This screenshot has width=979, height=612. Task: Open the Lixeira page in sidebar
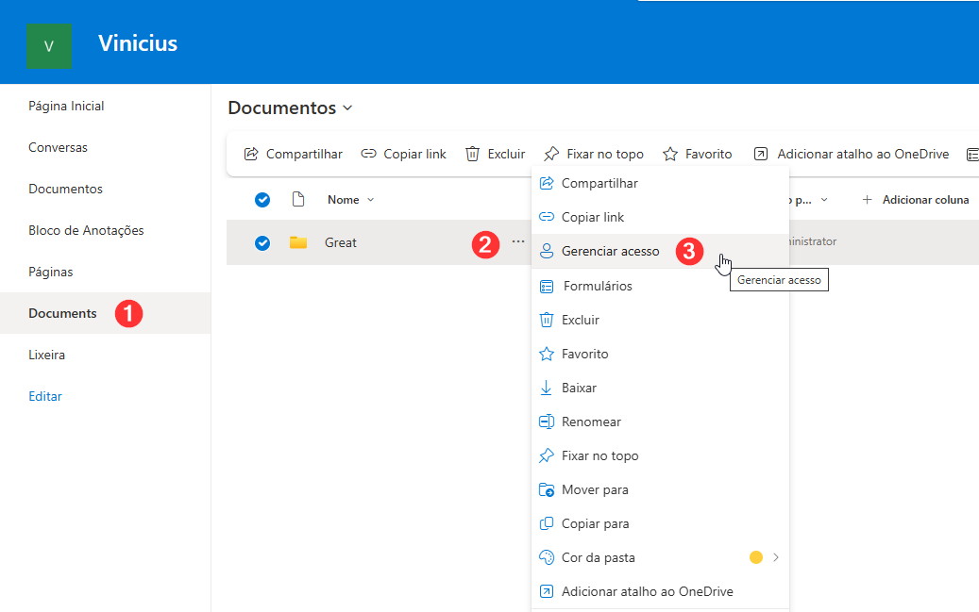(x=47, y=355)
